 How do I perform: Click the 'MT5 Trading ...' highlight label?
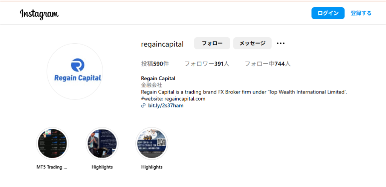pyautogui.click(x=52, y=167)
